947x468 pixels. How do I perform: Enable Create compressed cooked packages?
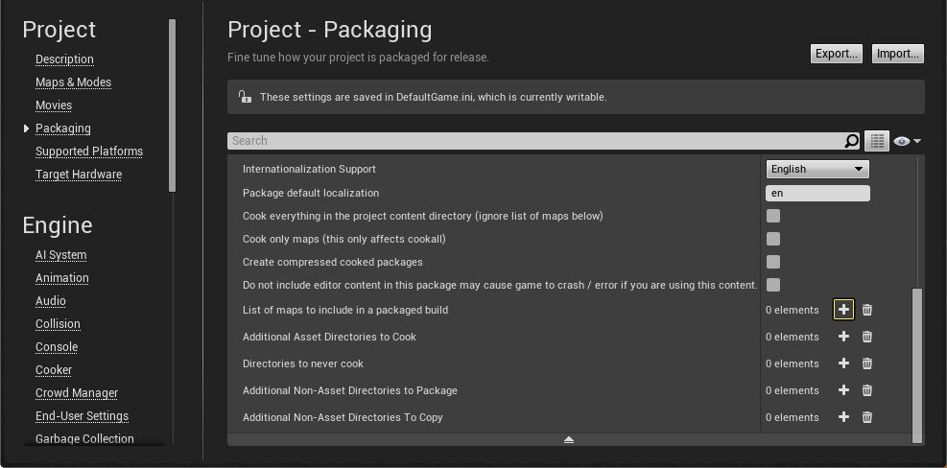coord(773,262)
